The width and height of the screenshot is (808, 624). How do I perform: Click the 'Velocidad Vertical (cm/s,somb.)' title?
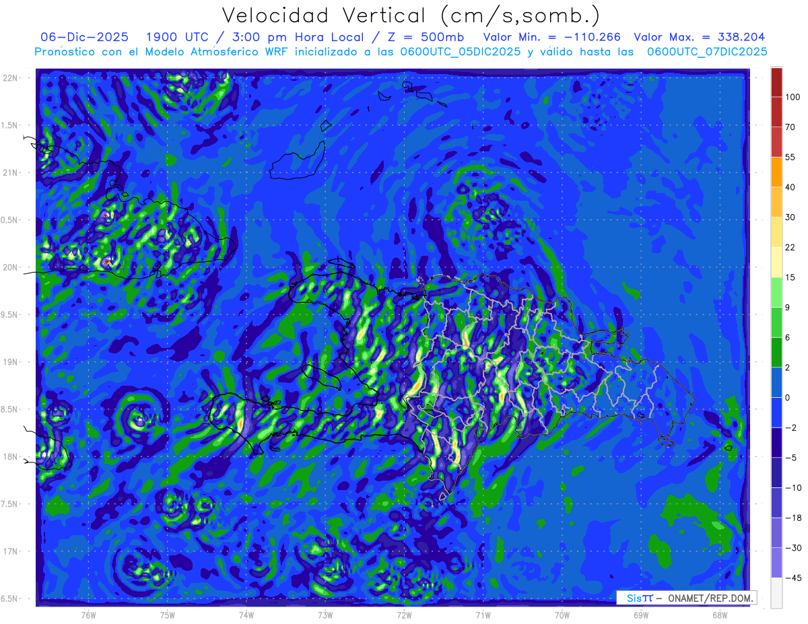(x=411, y=15)
